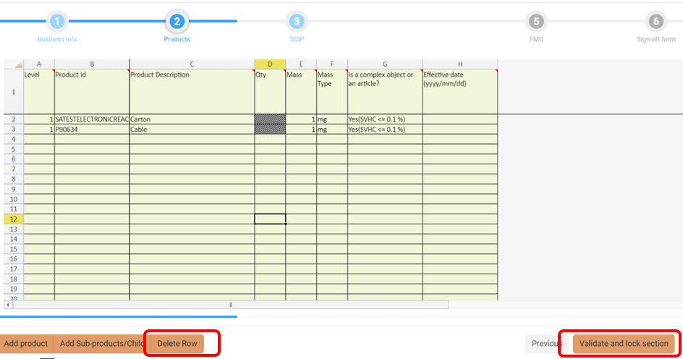Screen dimensions: 683x359
Task: Select step 2 Products circle
Action: click(x=177, y=22)
